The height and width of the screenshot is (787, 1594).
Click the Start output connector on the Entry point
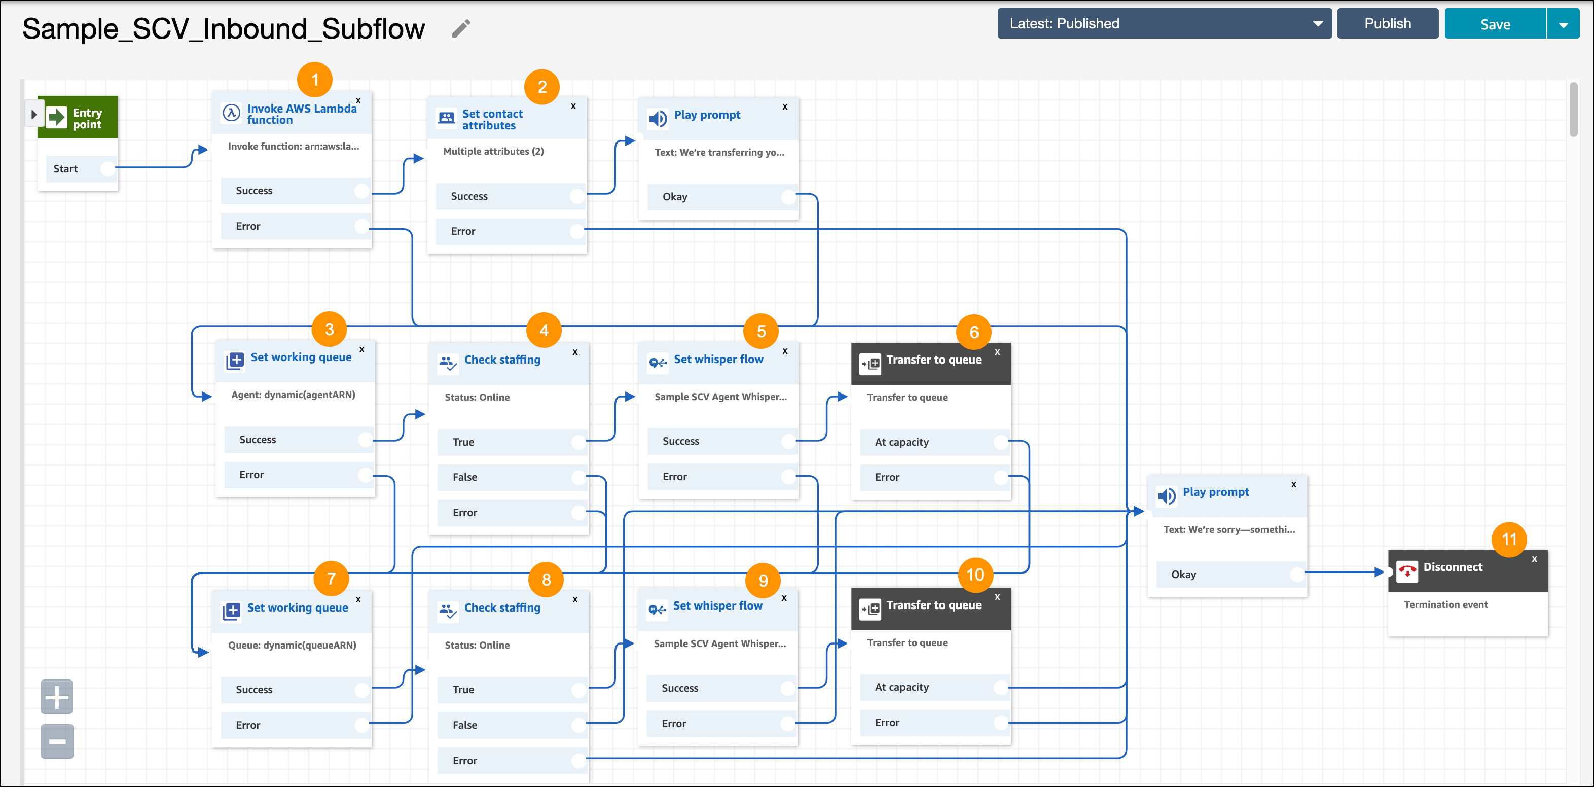pos(108,168)
